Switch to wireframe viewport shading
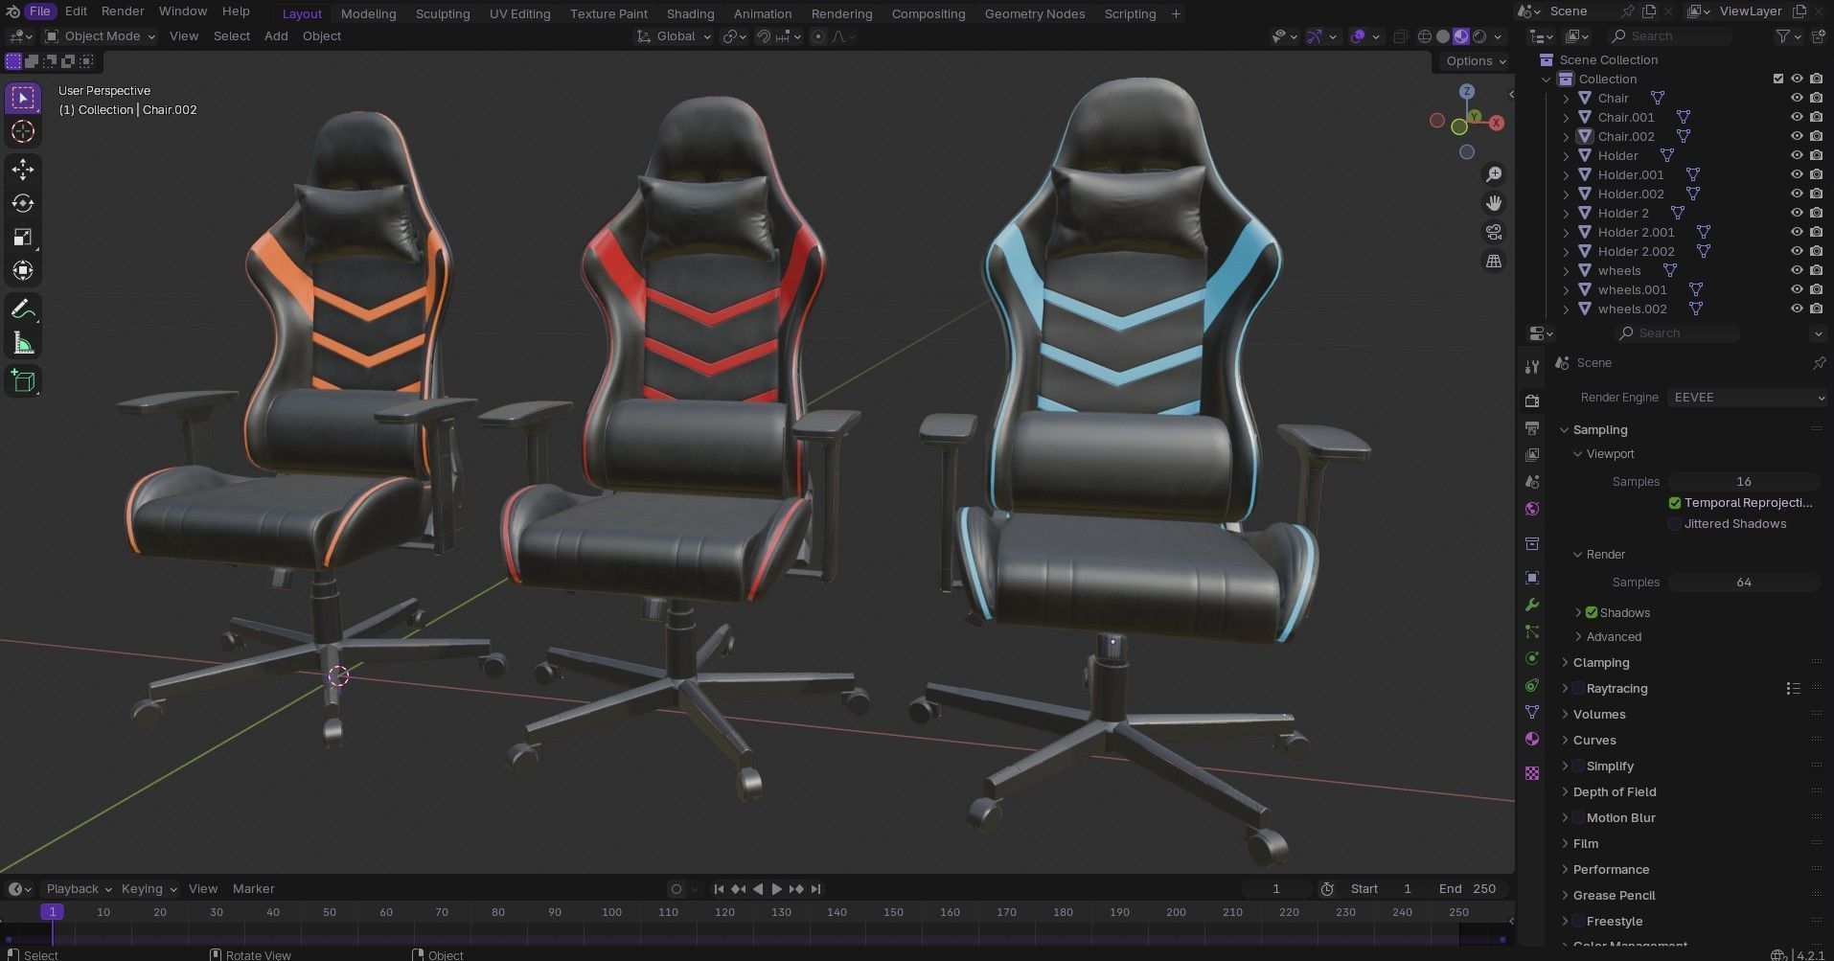The image size is (1834, 961). [1425, 36]
